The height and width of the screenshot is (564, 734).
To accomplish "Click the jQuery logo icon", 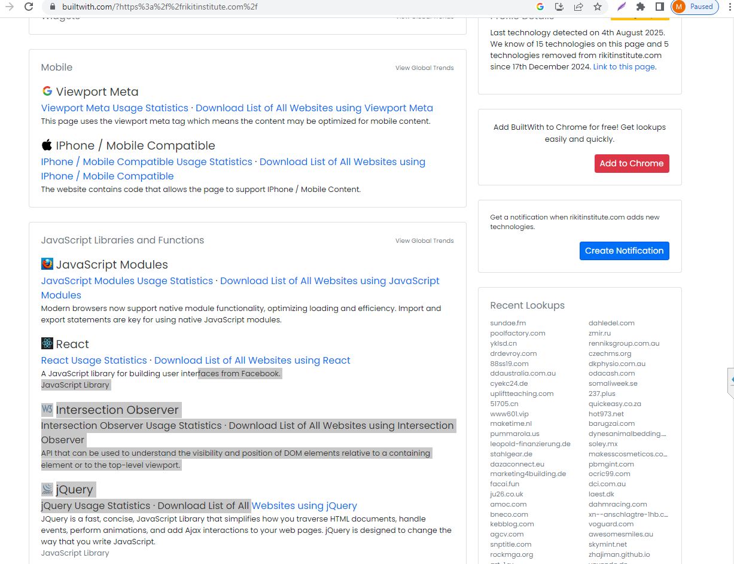I will coord(47,489).
